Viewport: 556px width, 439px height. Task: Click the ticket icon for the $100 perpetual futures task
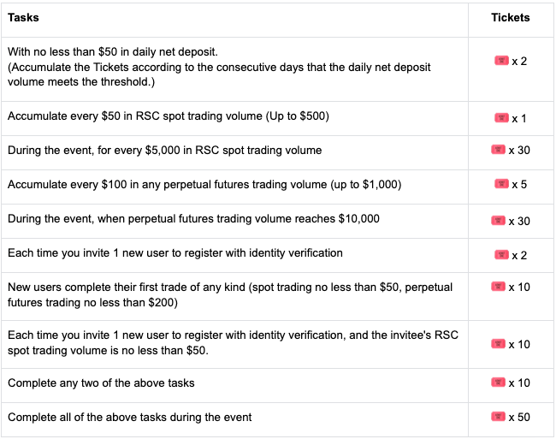tap(501, 184)
